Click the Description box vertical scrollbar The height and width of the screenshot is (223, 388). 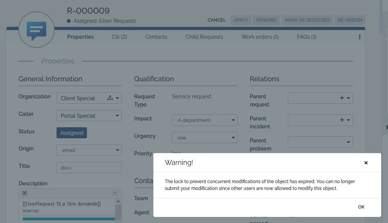click(x=118, y=211)
